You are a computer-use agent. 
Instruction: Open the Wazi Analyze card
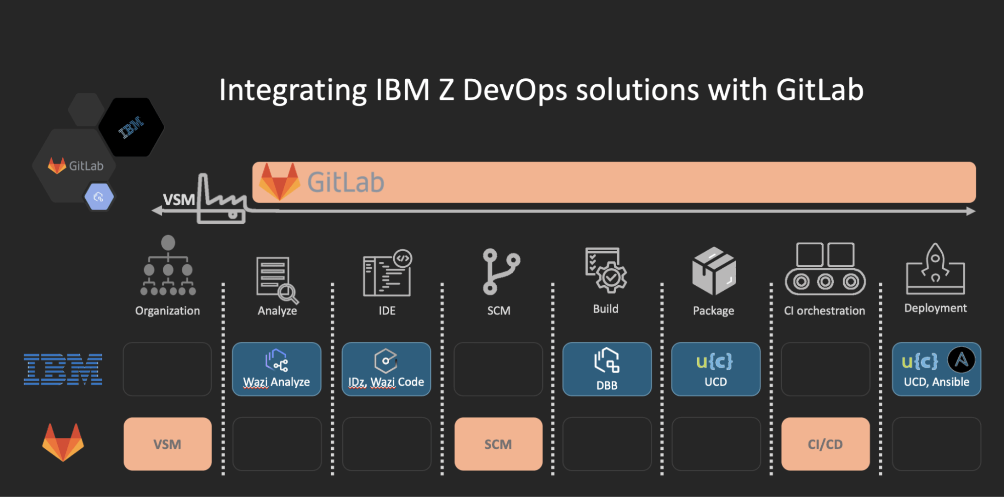[277, 369]
